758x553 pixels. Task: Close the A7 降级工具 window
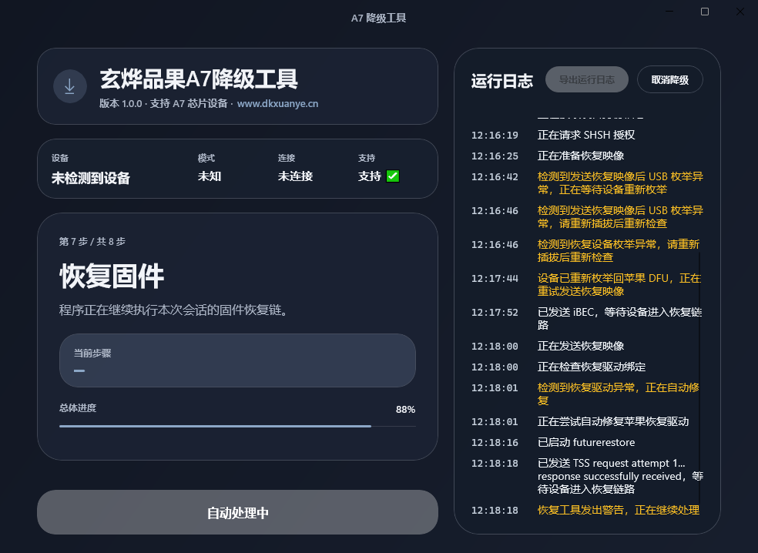(x=740, y=12)
